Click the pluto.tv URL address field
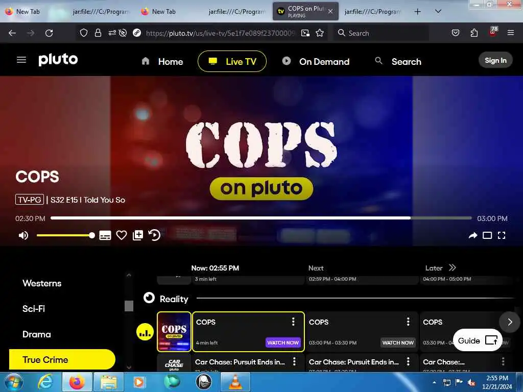The height and width of the screenshot is (392, 523). point(220,33)
